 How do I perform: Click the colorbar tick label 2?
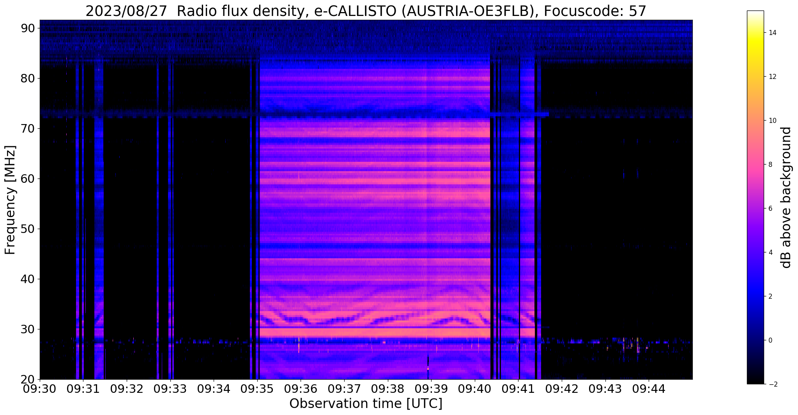pos(770,296)
